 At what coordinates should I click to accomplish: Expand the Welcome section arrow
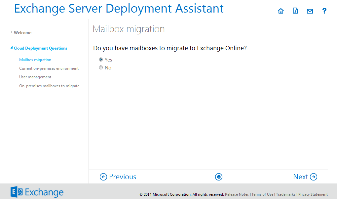click(x=11, y=32)
